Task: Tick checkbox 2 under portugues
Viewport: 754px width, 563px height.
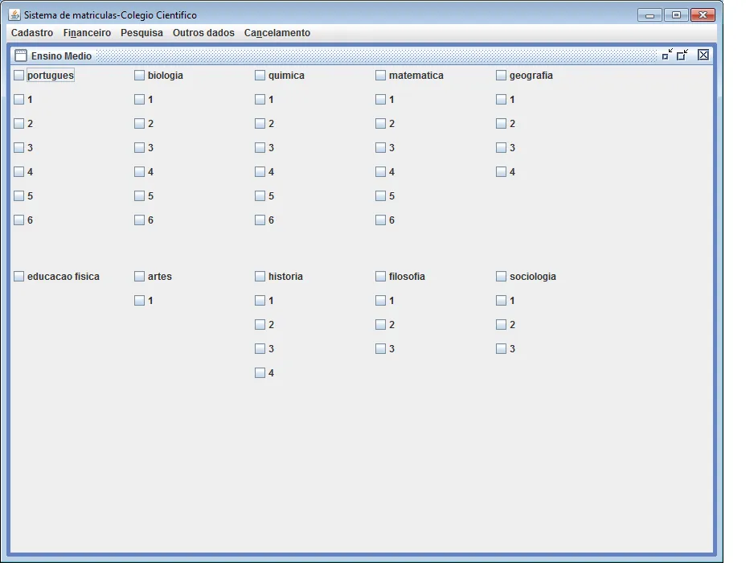Action: coord(18,123)
